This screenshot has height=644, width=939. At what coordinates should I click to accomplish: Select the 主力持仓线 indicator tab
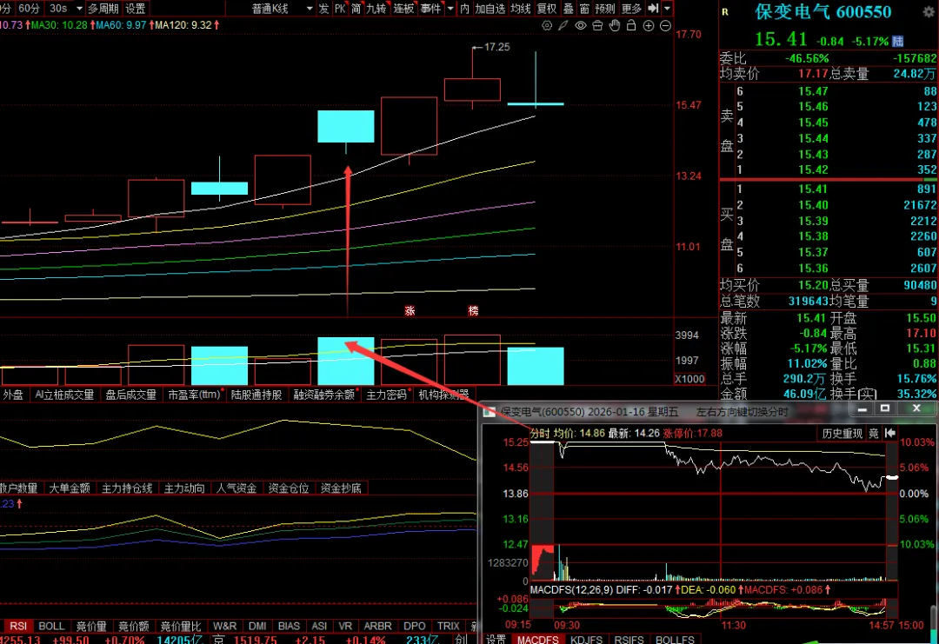(x=127, y=488)
